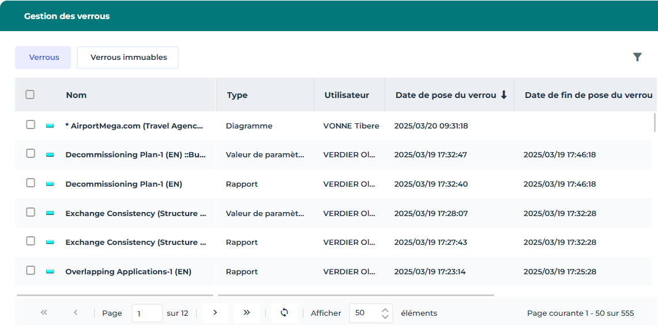Select the Verrous tab
Viewport: 658px width, 325px height.
[x=44, y=58]
